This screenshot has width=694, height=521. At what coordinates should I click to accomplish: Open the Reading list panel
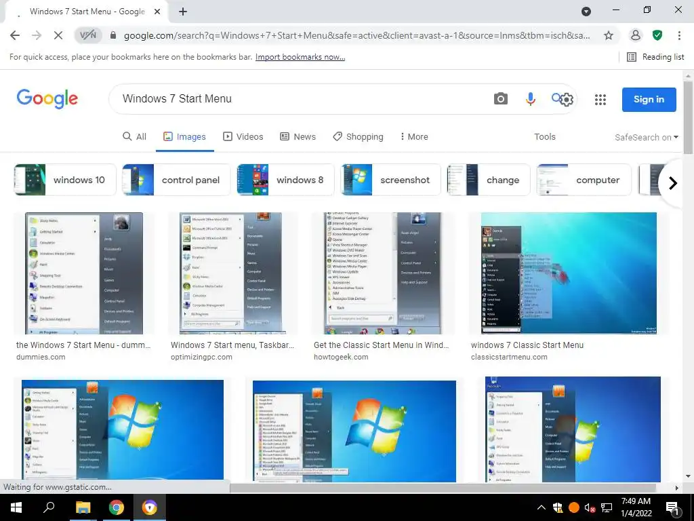[x=655, y=57]
